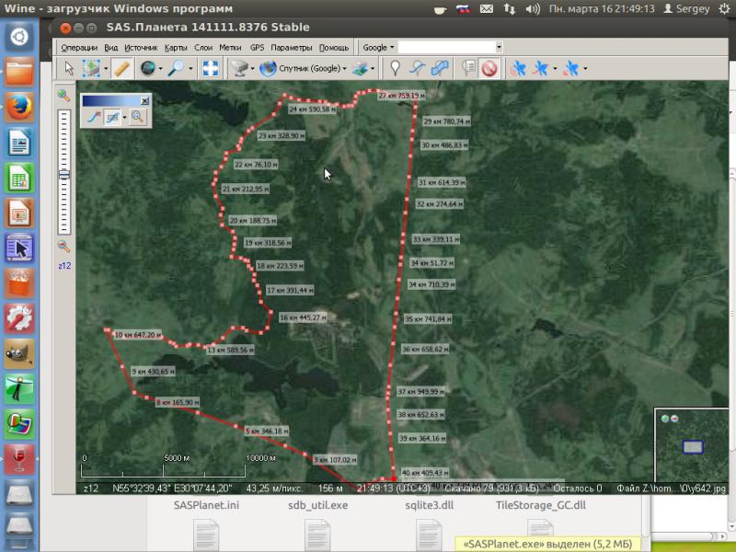Expand the selection manager dropdown arrow

(106, 69)
